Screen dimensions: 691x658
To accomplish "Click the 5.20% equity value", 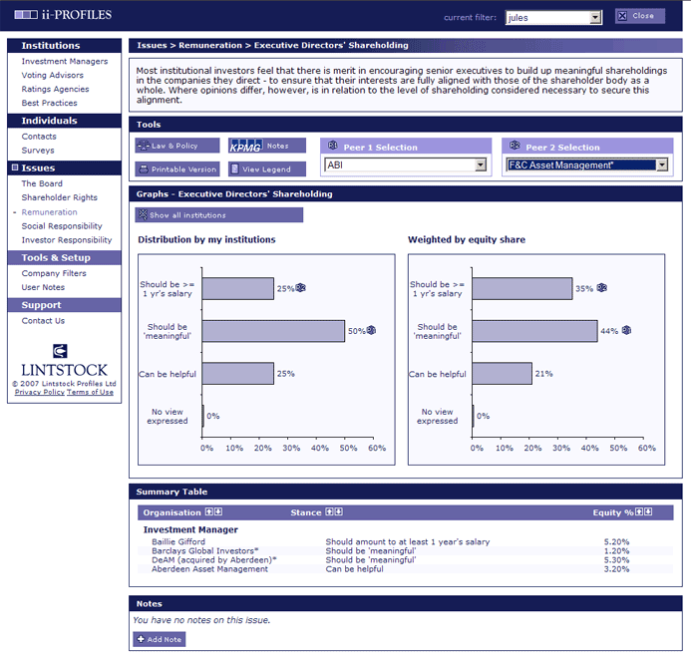I will coord(616,541).
